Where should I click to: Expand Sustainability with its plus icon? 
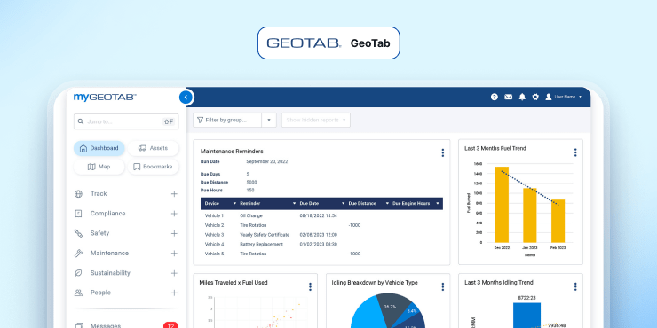tap(174, 273)
